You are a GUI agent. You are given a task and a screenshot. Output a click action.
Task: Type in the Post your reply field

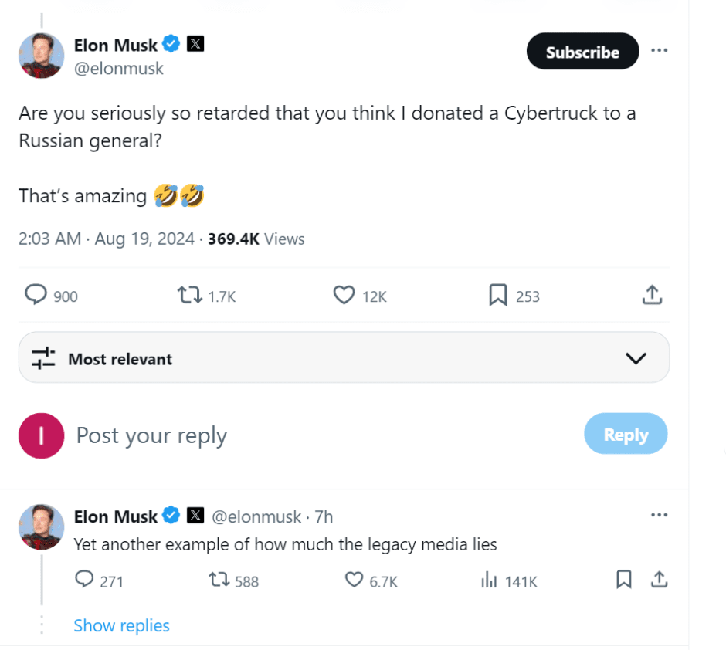309,435
